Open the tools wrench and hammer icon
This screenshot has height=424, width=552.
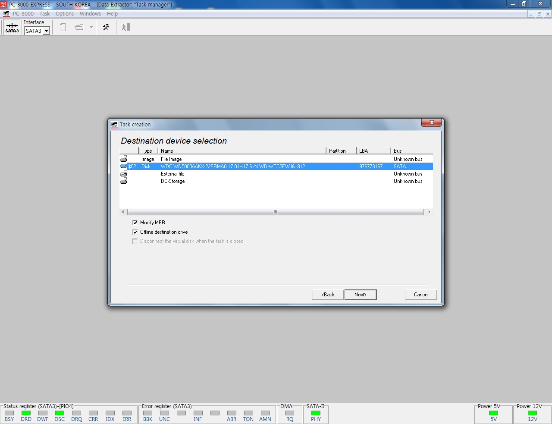point(106,27)
